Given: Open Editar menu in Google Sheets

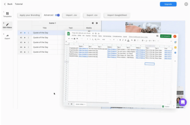Looking at the screenshot, I should (79, 36).
